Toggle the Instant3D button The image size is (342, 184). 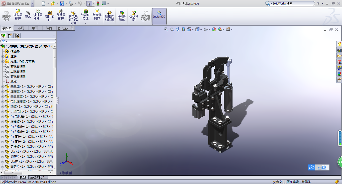coord(159,16)
